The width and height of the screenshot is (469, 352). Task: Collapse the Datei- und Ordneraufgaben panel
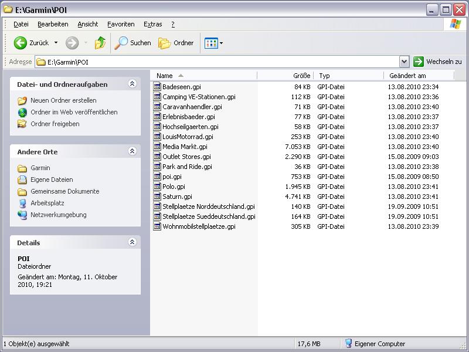pos(132,84)
